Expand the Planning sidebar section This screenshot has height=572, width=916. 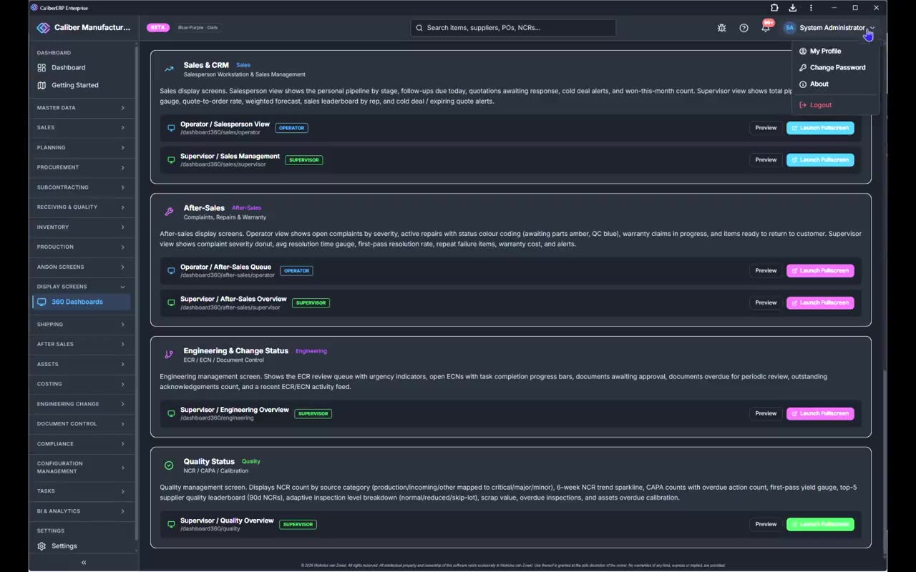[x=81, y=148]
